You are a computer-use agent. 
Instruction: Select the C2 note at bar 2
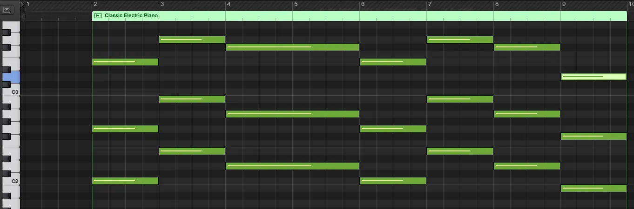[125, 181]
